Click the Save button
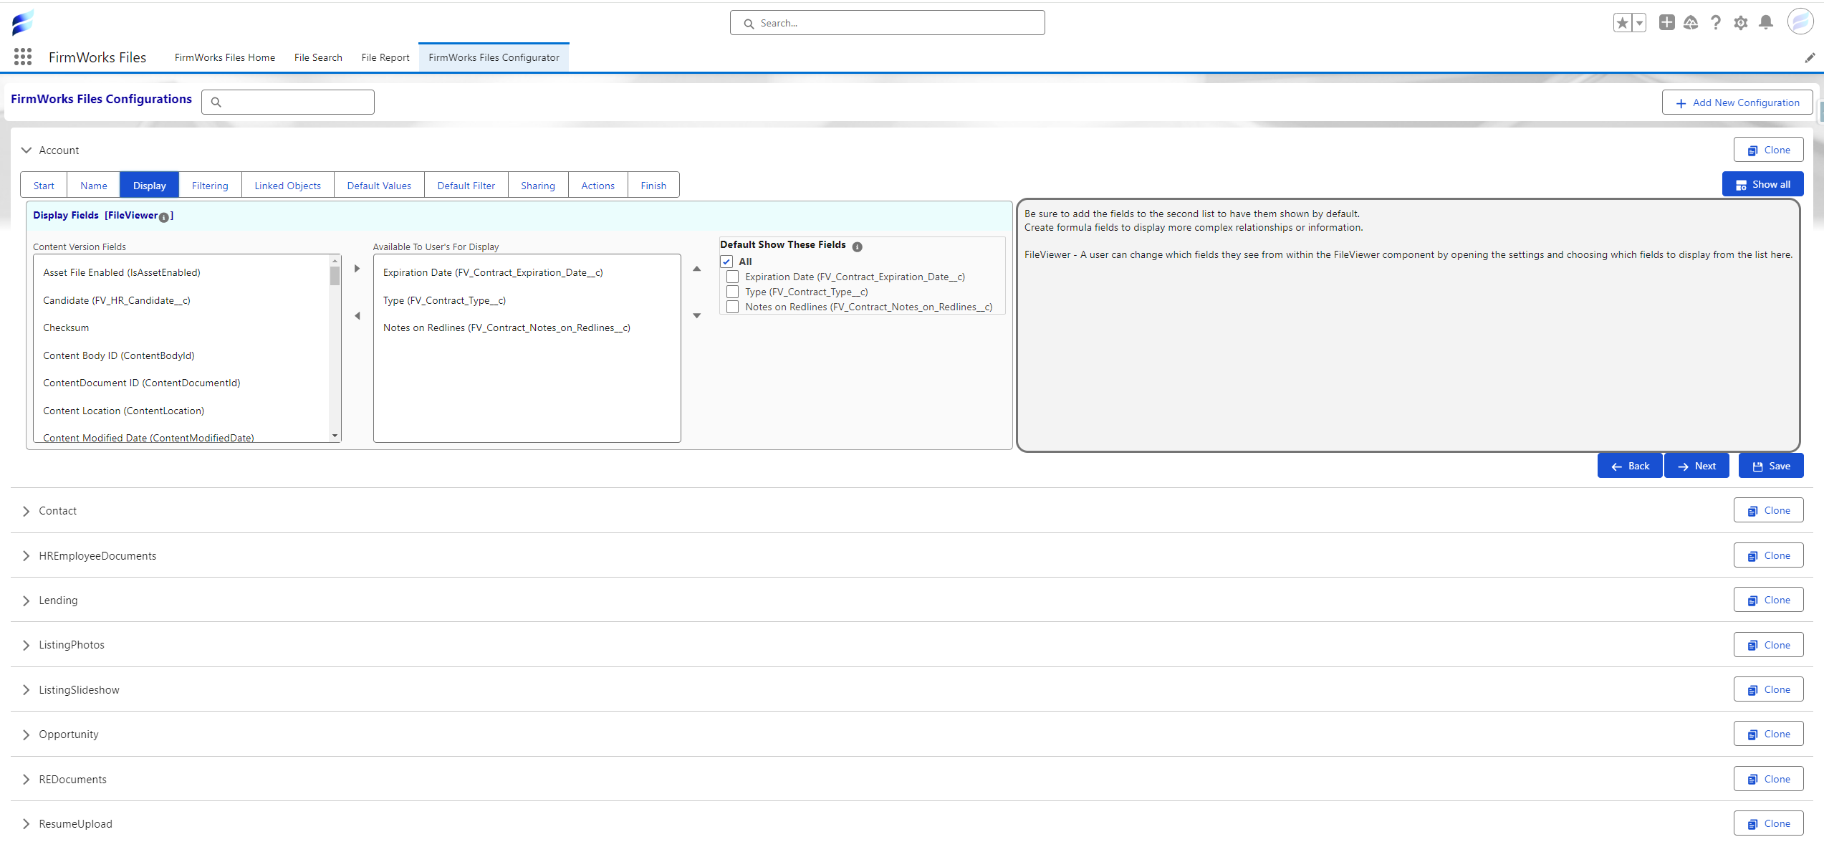Image resolution: width=1824 pixels, height=847 pixels. click(x=1771, y=466)
